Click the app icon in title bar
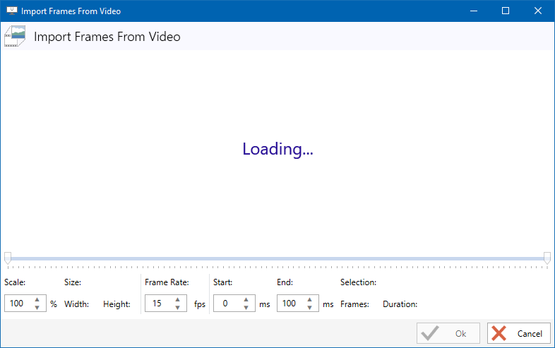This screenshot has height=348, width=555. (11, 11)
